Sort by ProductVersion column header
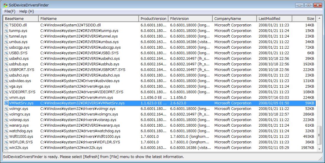 [153, 18]
